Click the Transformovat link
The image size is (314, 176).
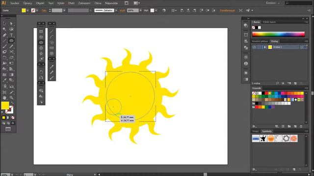point(227,10)
